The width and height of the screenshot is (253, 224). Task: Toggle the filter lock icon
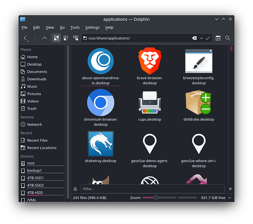pos(75,189)
